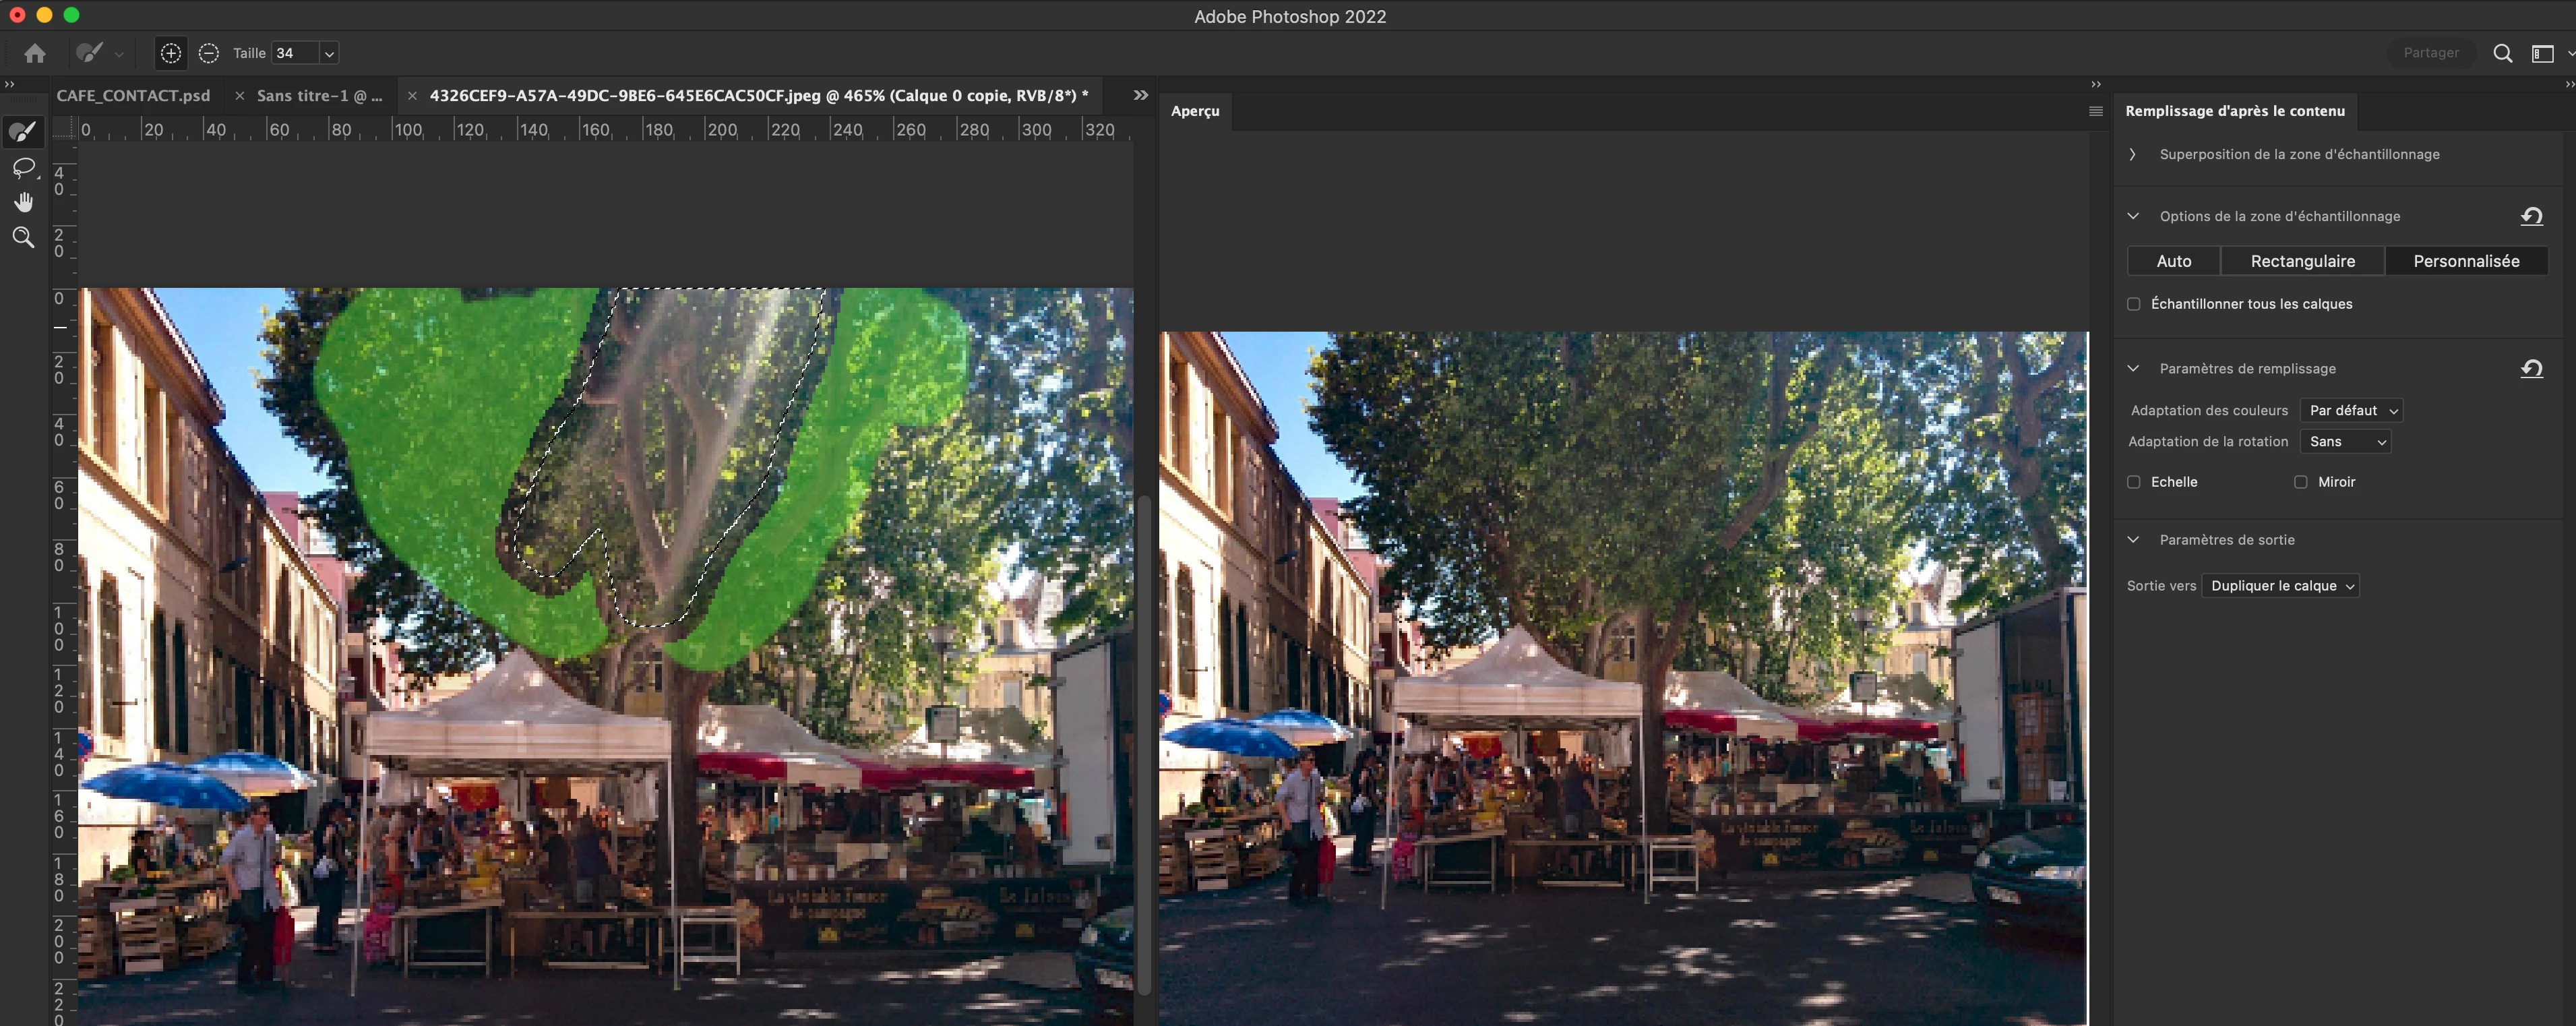Toggle the Miroir checkbox
The width and height of the screenshot is (2576, 1026).
[2301, 482]
